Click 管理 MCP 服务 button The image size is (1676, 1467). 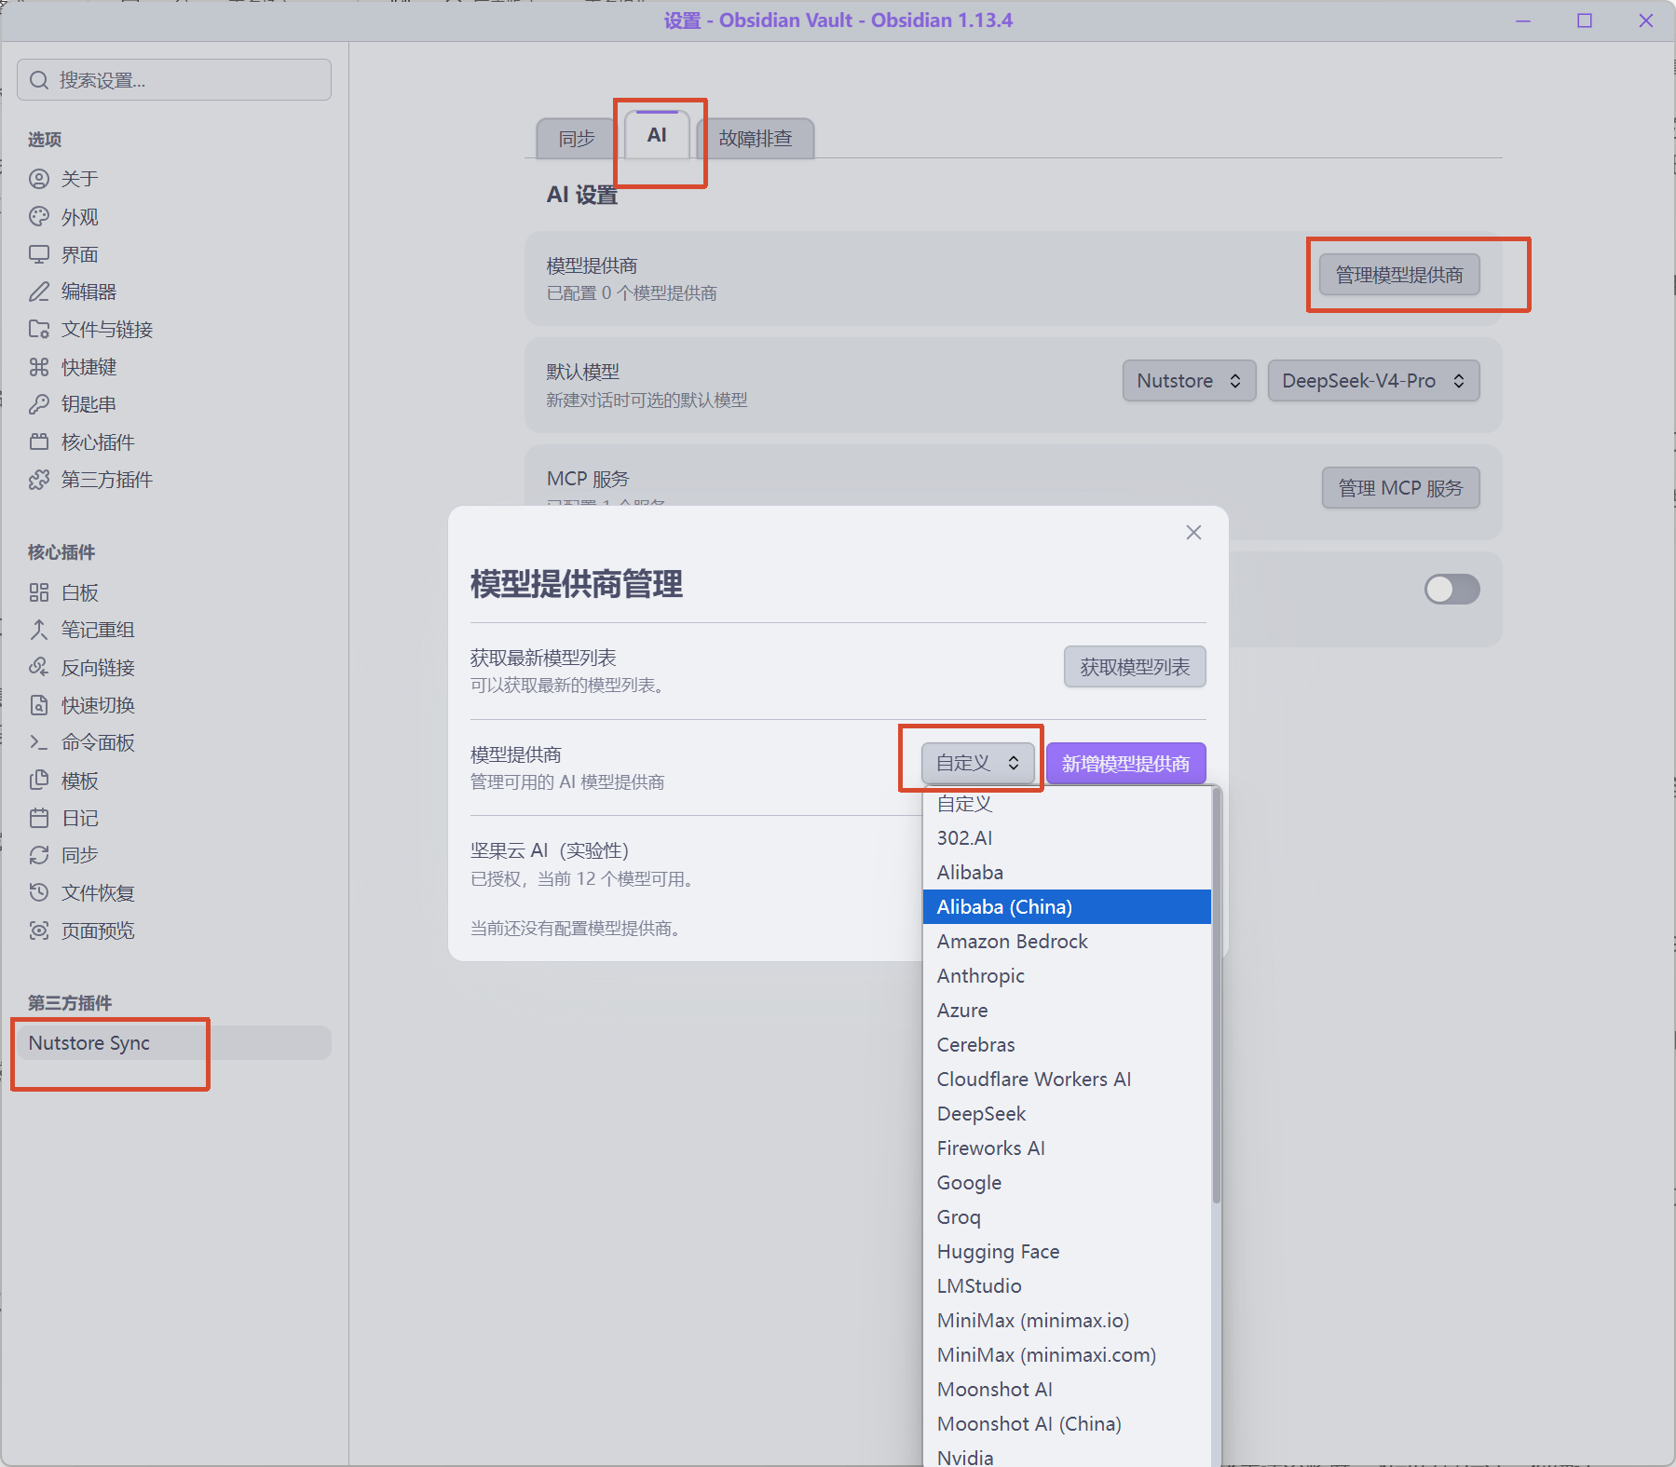pos(1400,488)
